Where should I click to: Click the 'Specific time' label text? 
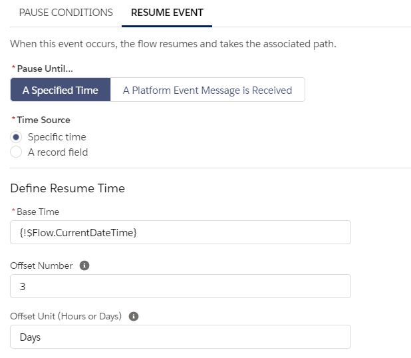pos(57,137)
